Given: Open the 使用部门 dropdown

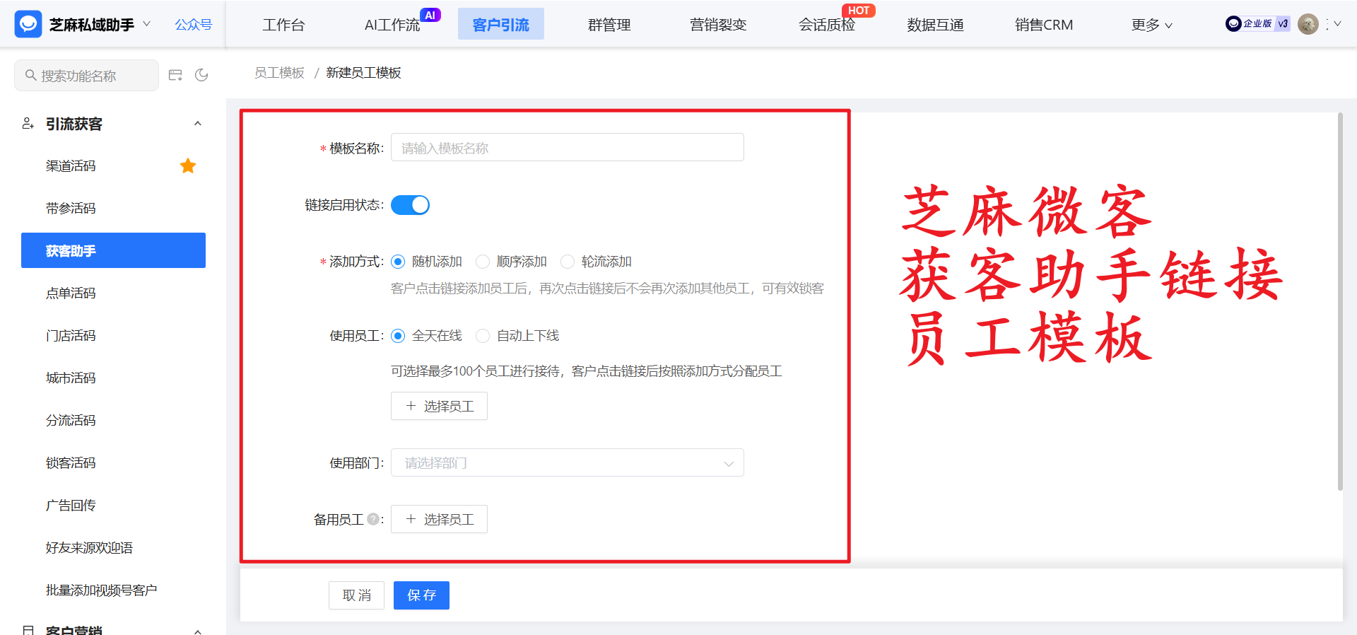Looking at the screenshot, I should [x=568, y=462].
